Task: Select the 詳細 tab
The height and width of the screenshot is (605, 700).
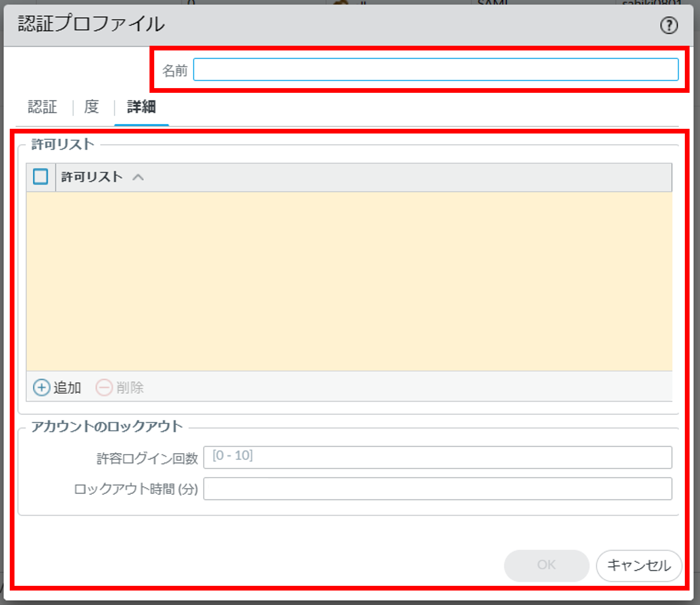Action: click(141, 107)
